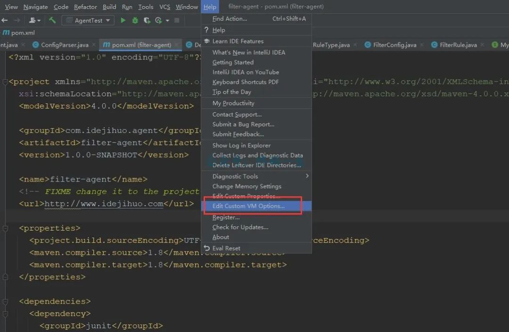Close the pom.xml (filter-agent) tab
The width and height of the screenshot is (509, 332).
176,45
